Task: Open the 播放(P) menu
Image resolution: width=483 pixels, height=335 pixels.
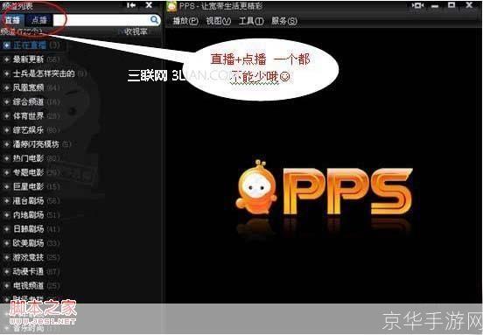Action: [185, 21]
